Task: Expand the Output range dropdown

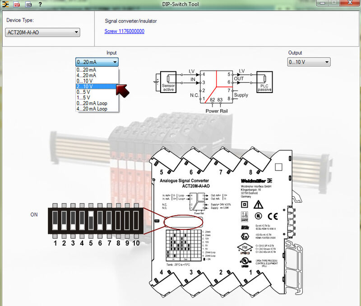Action: 309,62
